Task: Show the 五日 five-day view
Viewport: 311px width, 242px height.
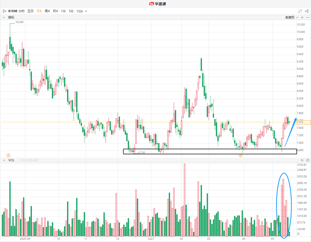Action: [x=30, y=11]
